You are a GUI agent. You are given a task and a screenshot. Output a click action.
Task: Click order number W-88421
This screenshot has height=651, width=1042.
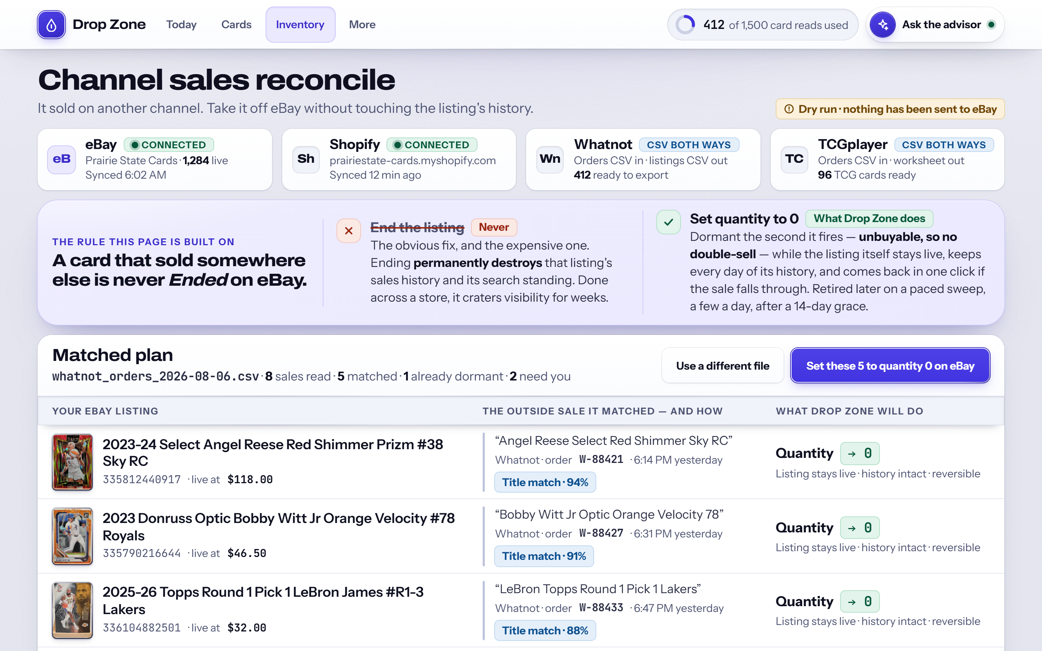[601, 459]
